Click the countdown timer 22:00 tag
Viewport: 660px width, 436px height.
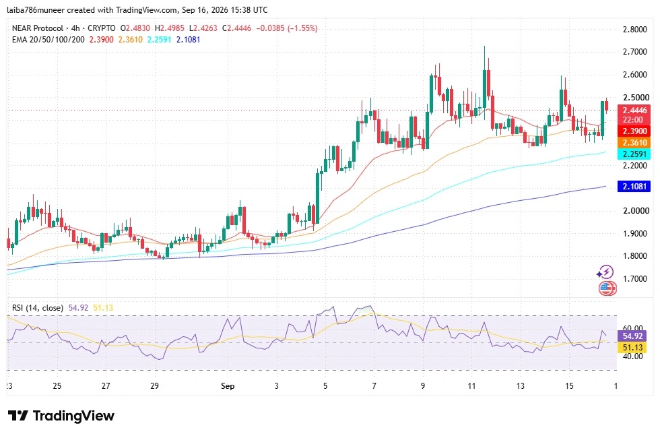(633, 120)
